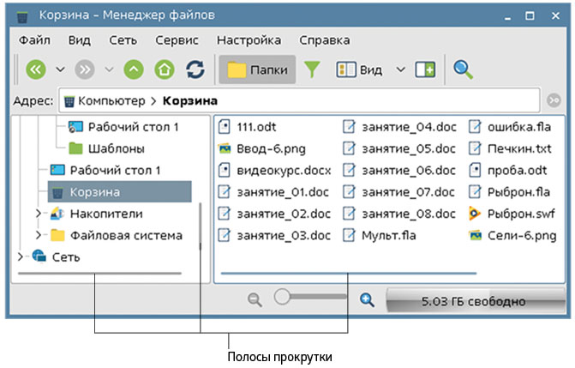Refresh the folder with the reload icon
Screen dimensions: 575x368
point(195,69)
